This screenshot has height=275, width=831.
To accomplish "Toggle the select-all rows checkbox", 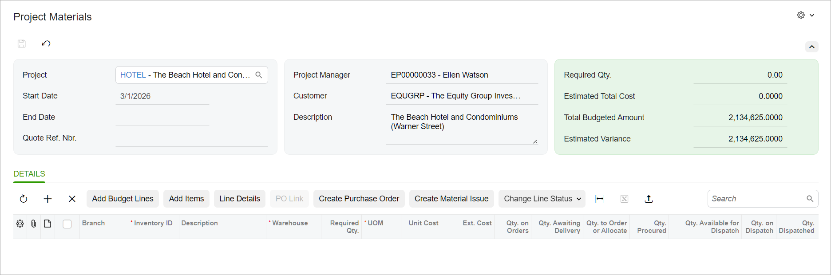I will pyautogui.click(x=67, y=224).
